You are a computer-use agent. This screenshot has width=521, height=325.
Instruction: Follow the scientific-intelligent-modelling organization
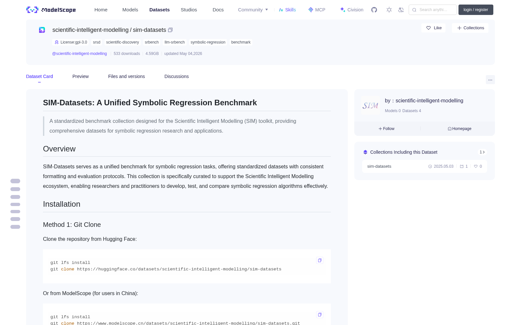pos(387,129)
